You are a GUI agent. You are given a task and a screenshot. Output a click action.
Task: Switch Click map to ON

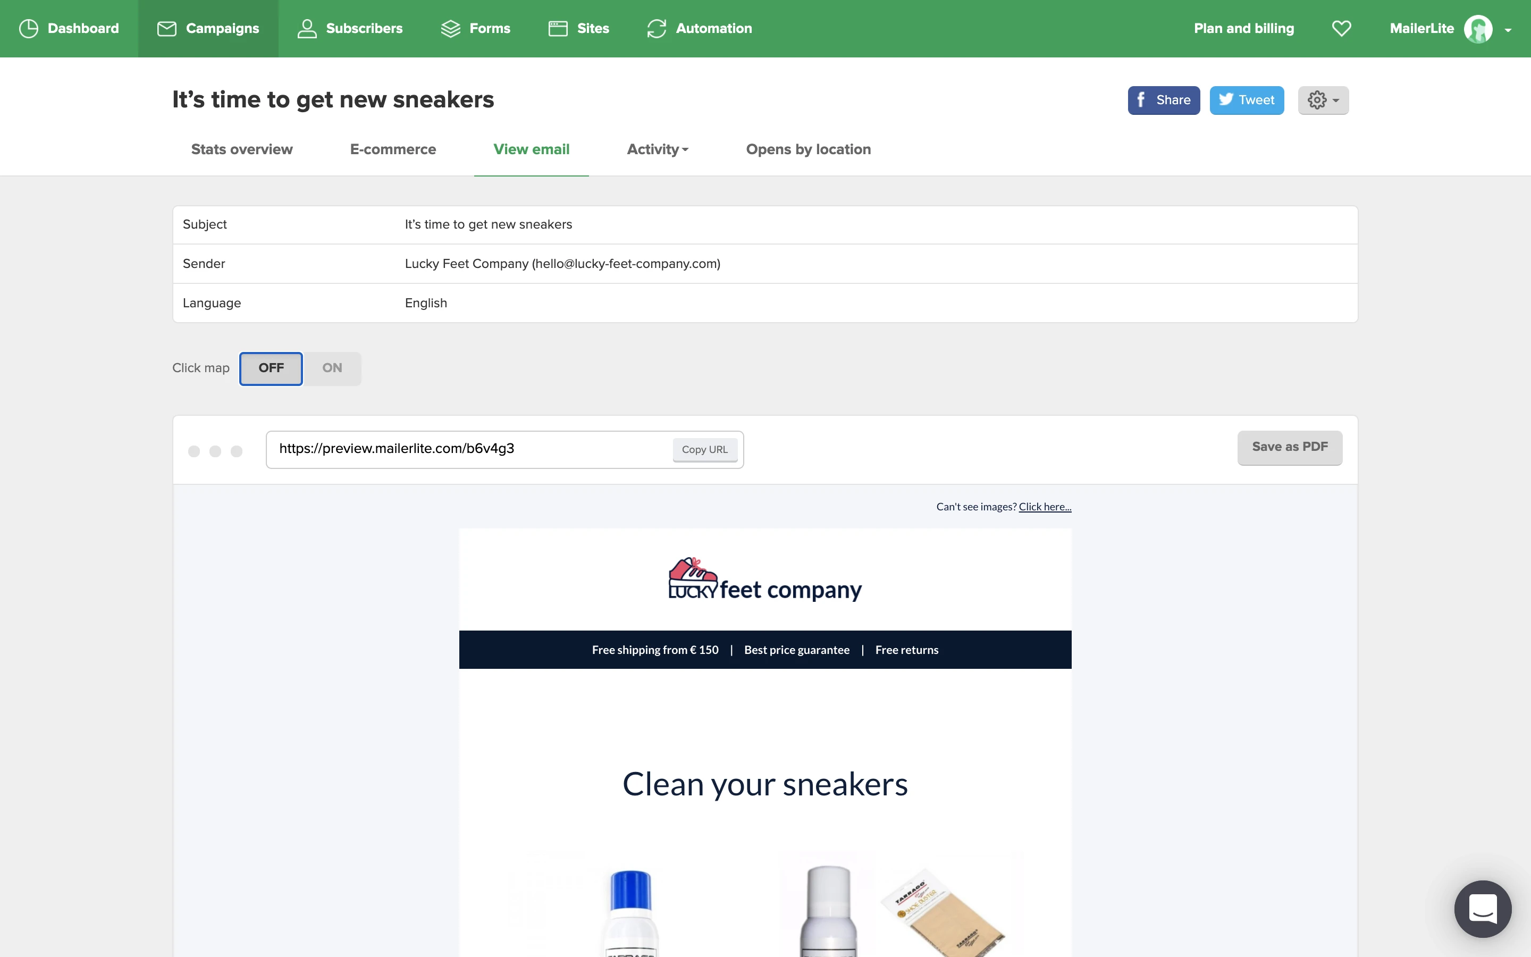[x=332, y=368]
